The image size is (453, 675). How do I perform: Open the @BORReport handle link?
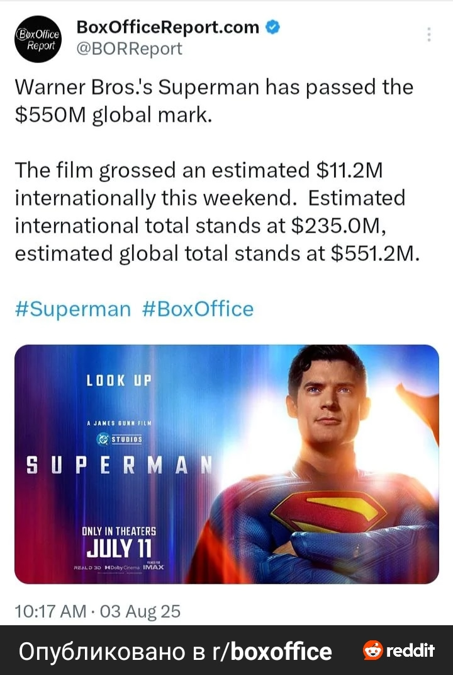coord(128,49)
